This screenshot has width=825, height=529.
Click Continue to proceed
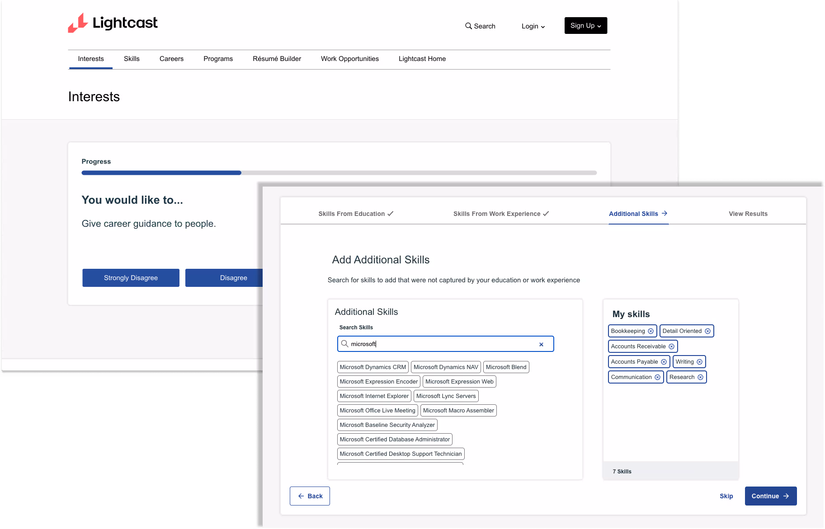point(771,496)
